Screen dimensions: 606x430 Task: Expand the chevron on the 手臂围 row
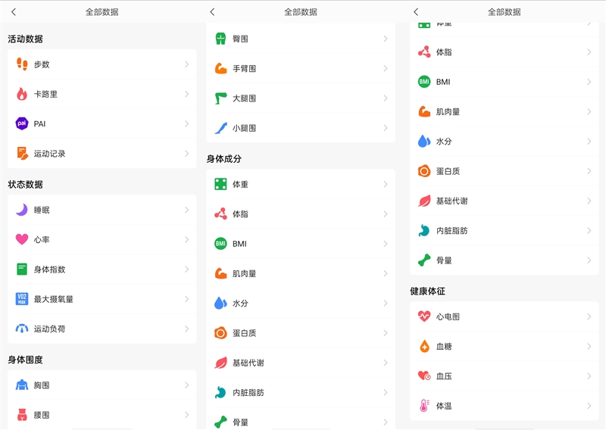(x=385, y=69)
